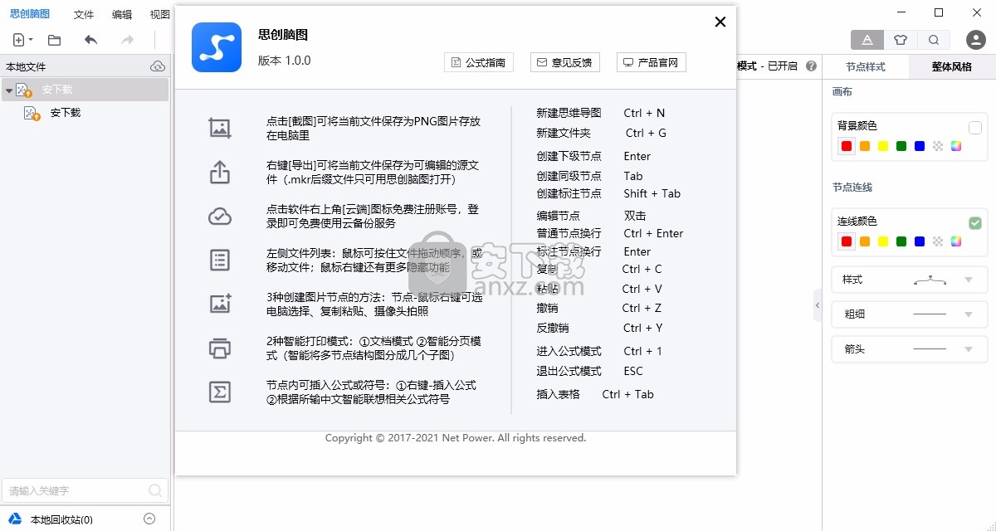
Task: Click the recycle bin icon beside 本地回收站
Action: [15, 519]
